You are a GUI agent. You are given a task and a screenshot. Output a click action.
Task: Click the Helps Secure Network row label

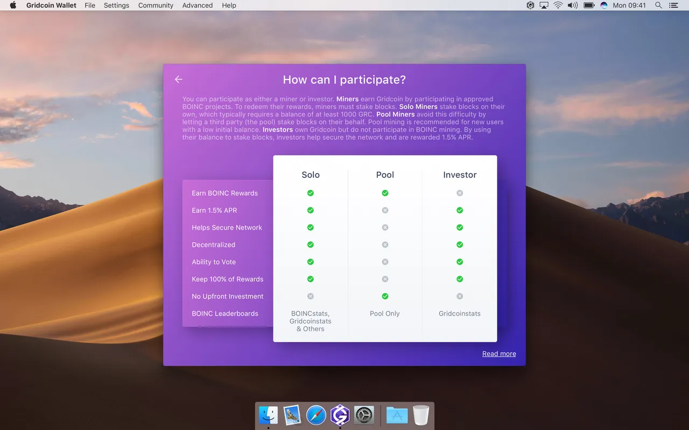(x=227, y=227)
